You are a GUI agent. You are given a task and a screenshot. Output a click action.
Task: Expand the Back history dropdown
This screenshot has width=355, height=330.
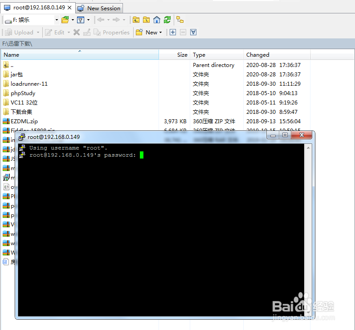pos(108,20)
